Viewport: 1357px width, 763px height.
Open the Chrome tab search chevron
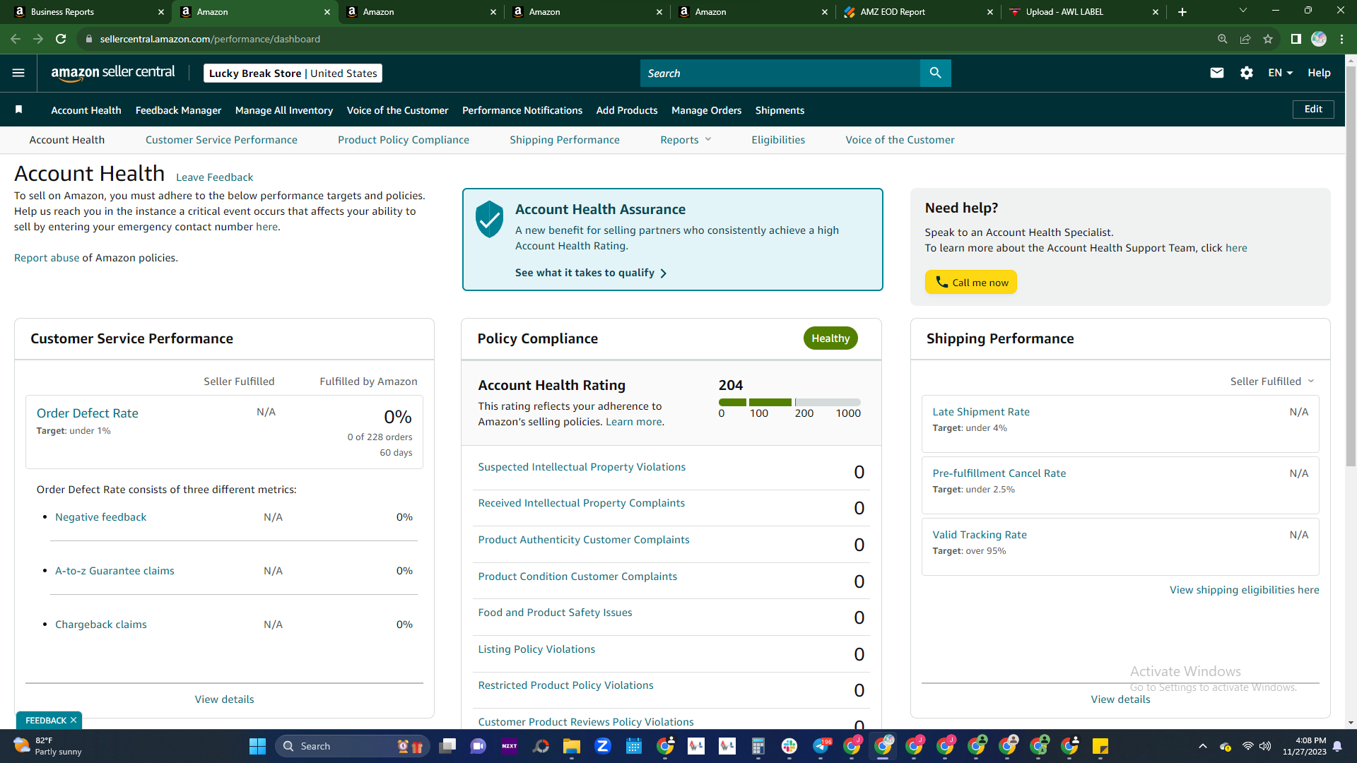(1243, 11)
